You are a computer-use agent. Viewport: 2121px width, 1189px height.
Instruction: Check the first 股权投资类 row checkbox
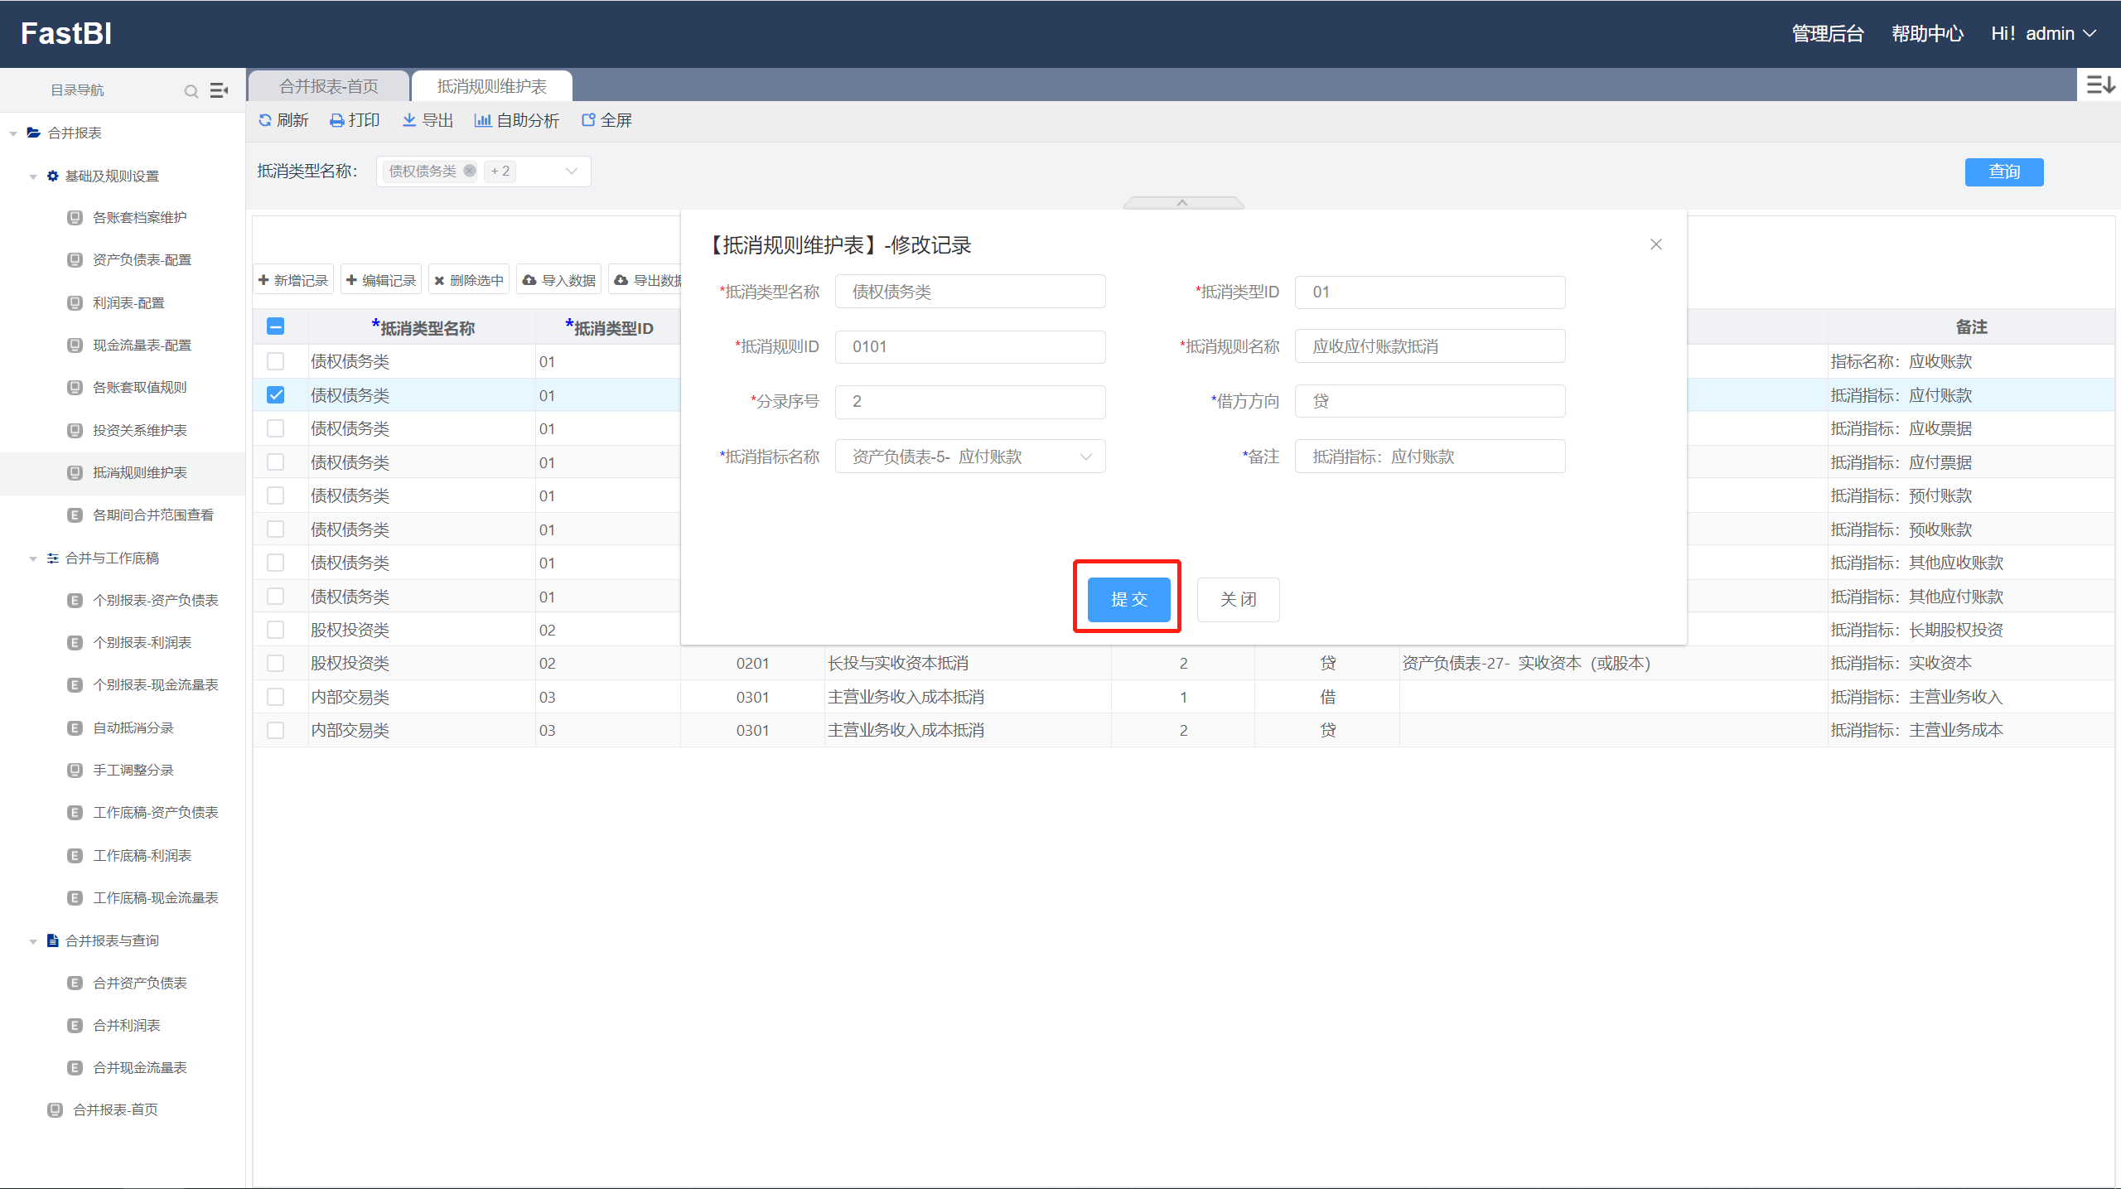click(276, 630)
